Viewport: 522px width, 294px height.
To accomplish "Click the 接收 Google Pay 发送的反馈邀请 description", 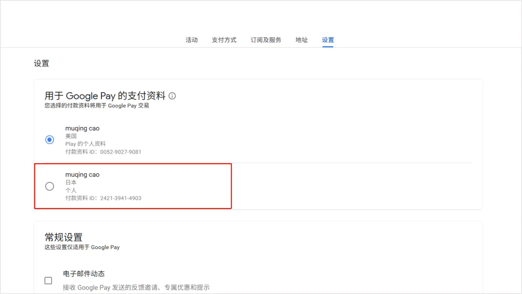I will coord(136,287).
